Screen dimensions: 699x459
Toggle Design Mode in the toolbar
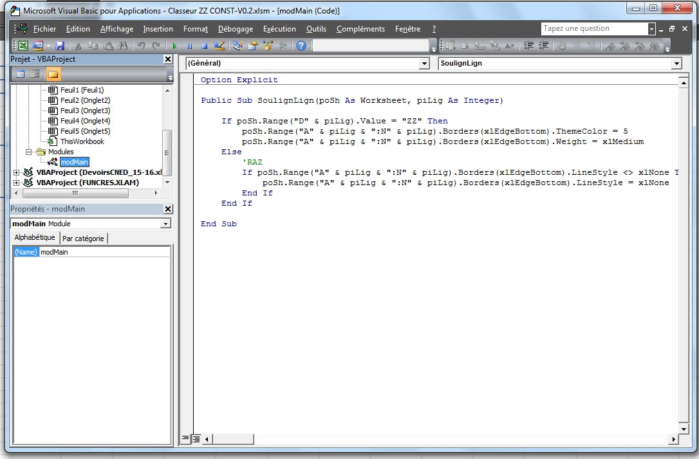[x=219, y=46]
